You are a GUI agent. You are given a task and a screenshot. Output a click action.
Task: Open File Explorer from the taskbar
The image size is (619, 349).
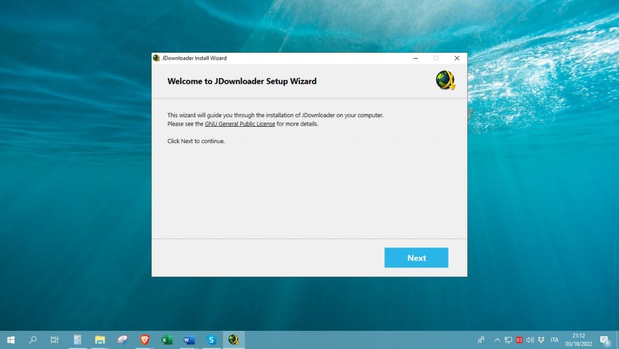tap(100, 340)
